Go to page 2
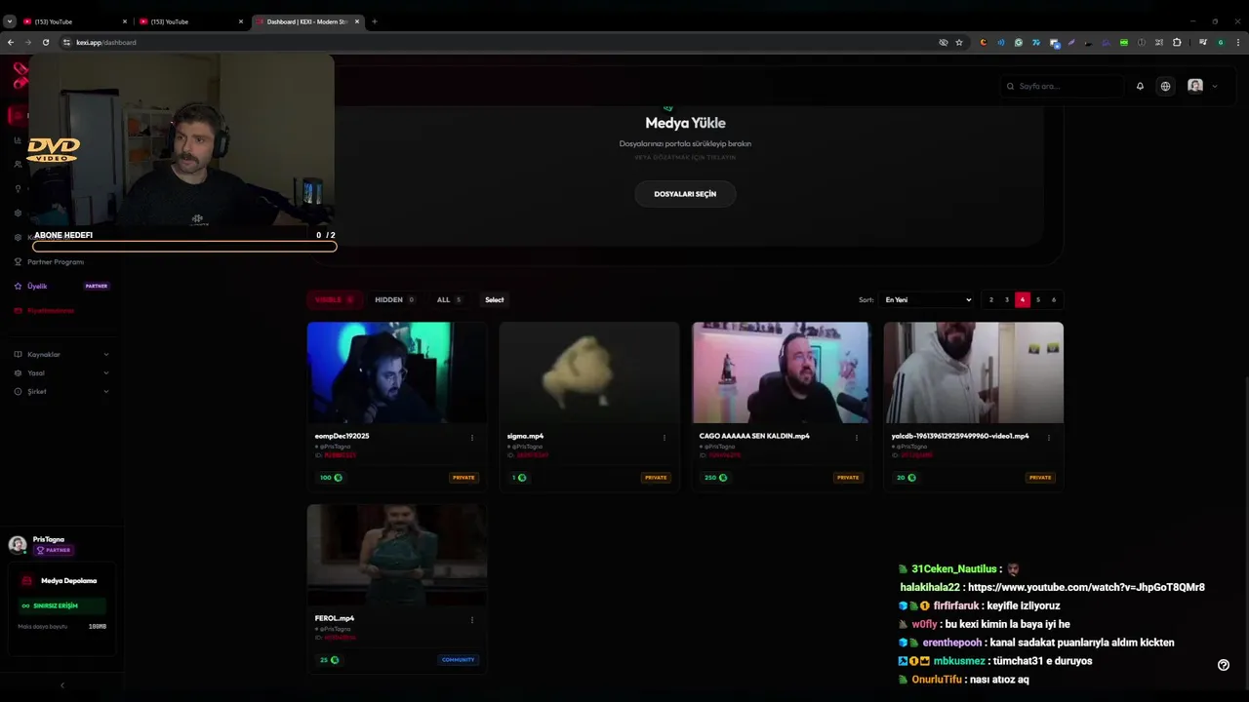Image resolution: width=1249 pixels, height=702 pixels. 991,299
